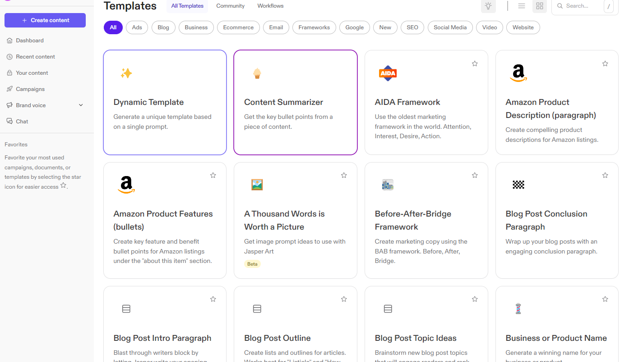Star the Amazon Product Features template
The width and height of the screenshot is (620, 362).
213,175
